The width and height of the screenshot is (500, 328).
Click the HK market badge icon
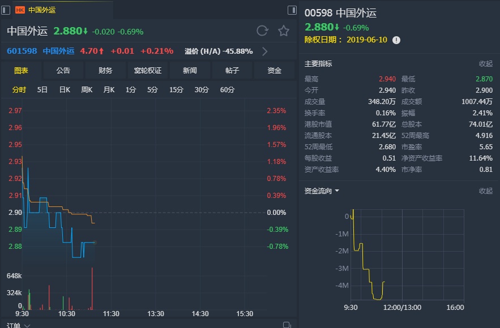(x=20, y=10)
